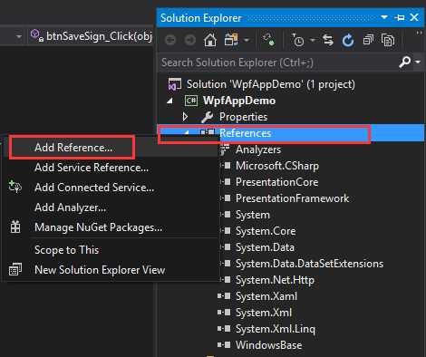Image resolution: width=426 pixels, height=357 pixels.
Task: Toggle the auto-hide pin of Solution Explorer
Action: click(400, 18)
